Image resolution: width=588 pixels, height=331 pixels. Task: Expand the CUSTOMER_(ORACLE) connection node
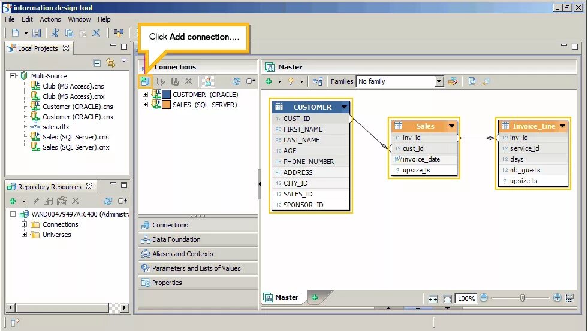point(145,95)
